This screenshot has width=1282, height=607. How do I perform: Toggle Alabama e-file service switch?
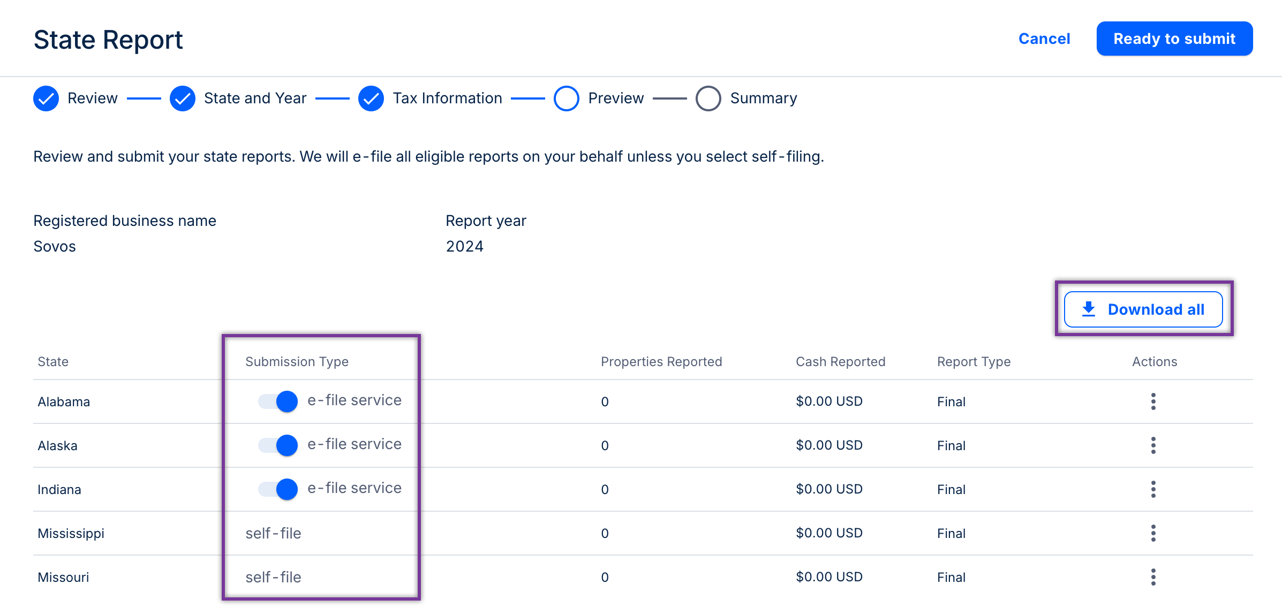(x=278, y=401)
